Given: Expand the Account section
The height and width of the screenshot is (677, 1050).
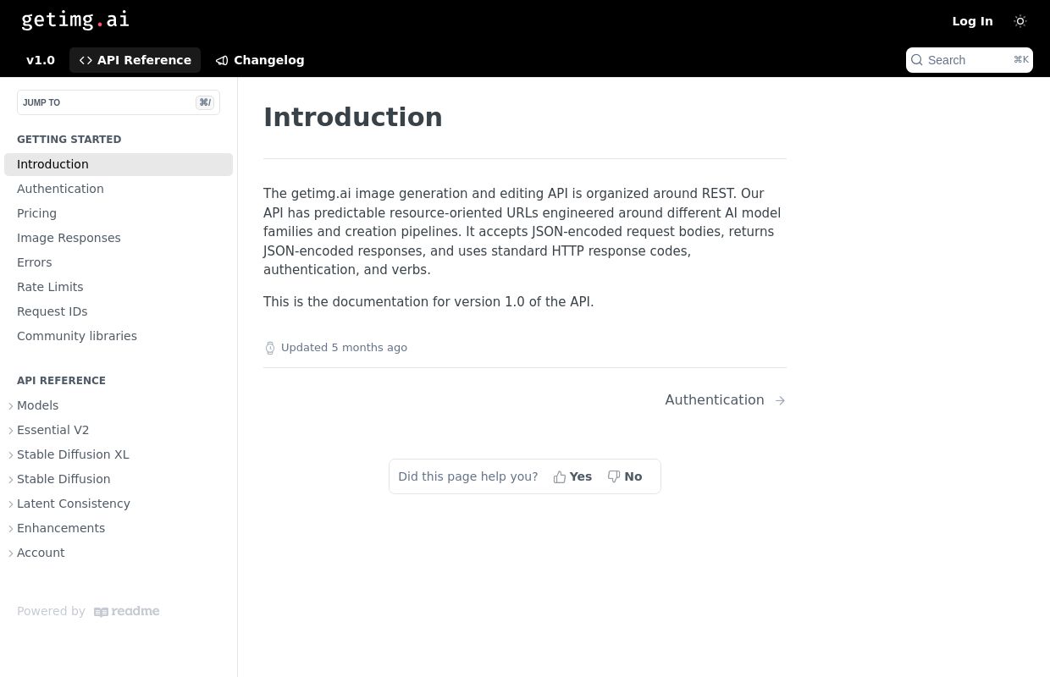Looking at the screenshot, I should 12,553.
